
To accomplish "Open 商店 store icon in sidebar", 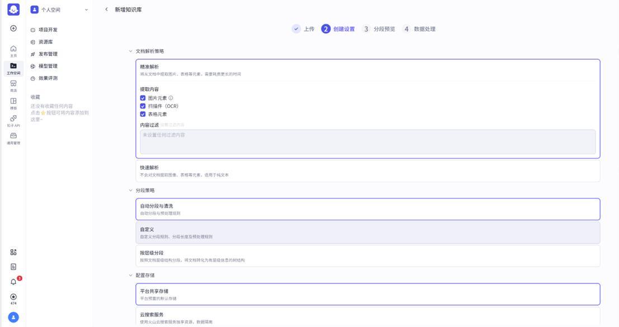I will (x=13, y=85).
